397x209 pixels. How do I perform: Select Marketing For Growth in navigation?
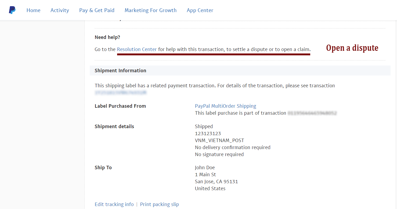(x=150, y=10)
